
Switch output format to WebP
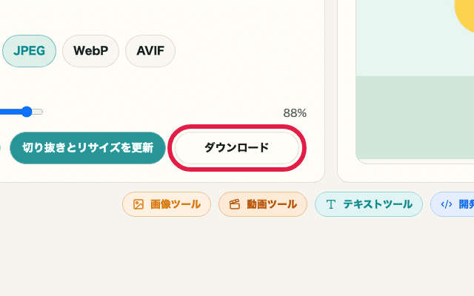point(90,51)
